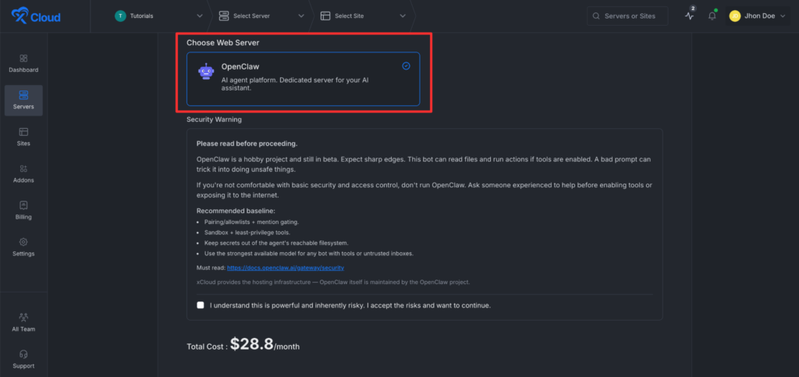Click the OpenClaw selected check mark
799x377 pixels.
click(406, 66)
